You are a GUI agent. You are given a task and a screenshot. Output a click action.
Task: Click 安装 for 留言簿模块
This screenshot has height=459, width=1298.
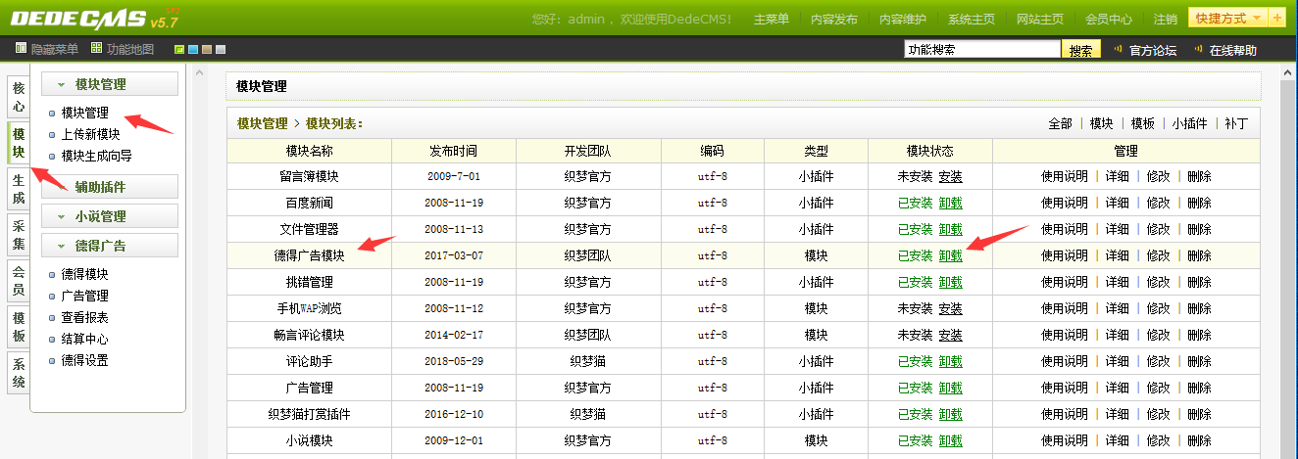(950, 177)
